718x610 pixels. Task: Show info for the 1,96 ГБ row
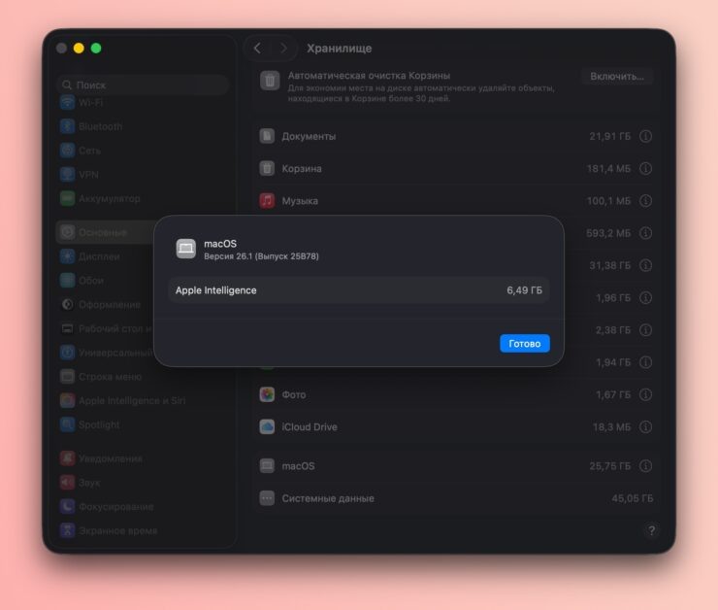[645, 298]
